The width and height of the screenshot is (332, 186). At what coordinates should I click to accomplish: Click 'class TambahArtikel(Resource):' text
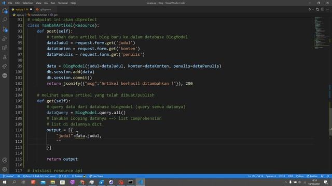pos(63,25)
